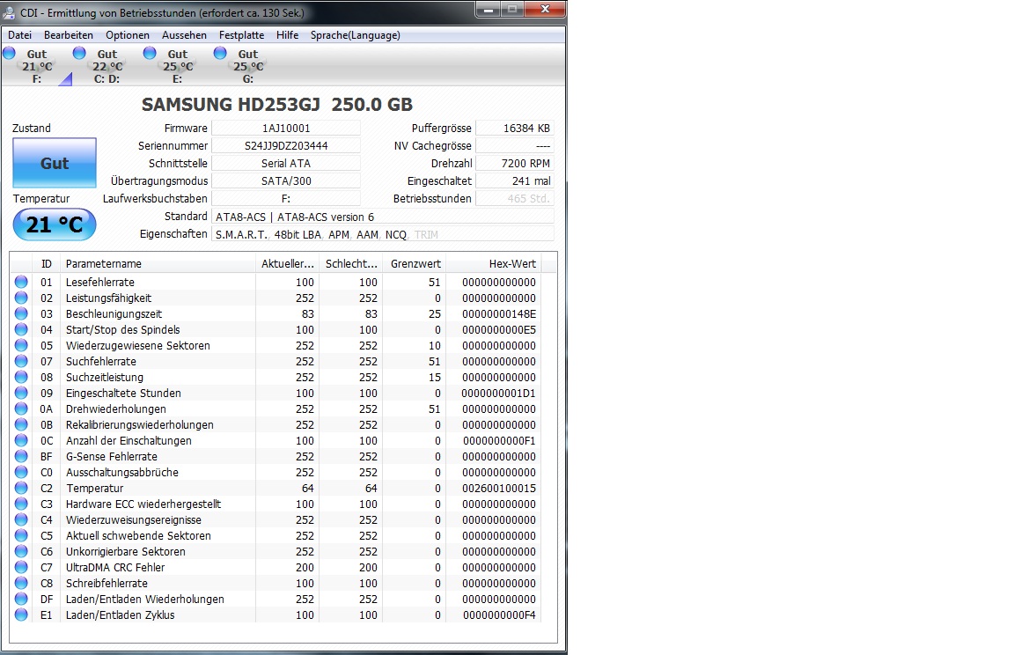Click the status icon of Laden/Entladen Wiederholungen
1014x655 pixels.
(x=21, y=599)
